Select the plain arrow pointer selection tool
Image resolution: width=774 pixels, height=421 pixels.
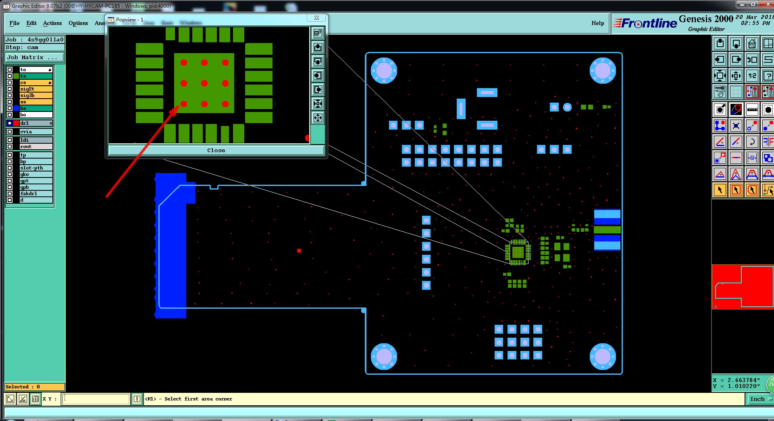(720, 190)
